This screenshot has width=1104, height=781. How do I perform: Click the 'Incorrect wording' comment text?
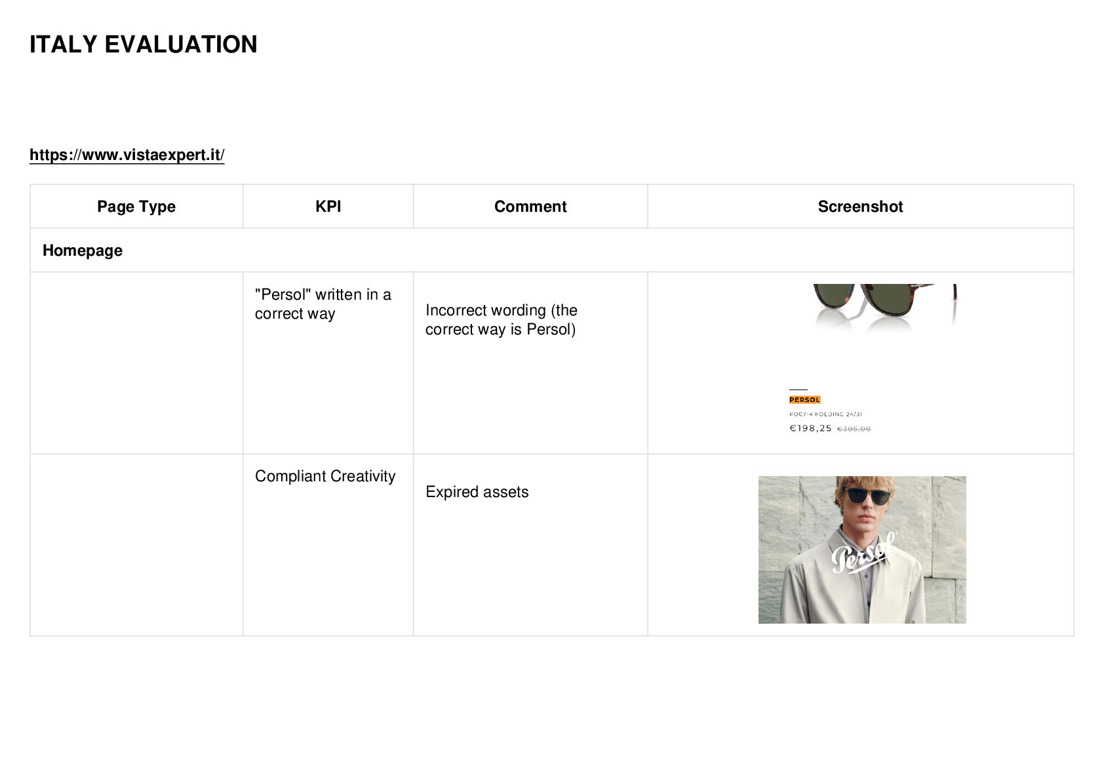click(x=502, y=319)
